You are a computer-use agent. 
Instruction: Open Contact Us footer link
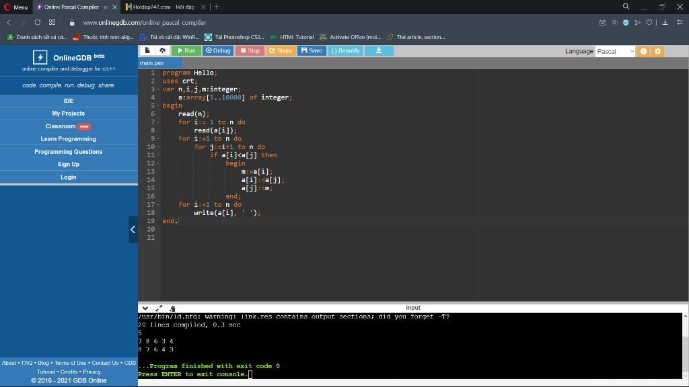(106, 363)
